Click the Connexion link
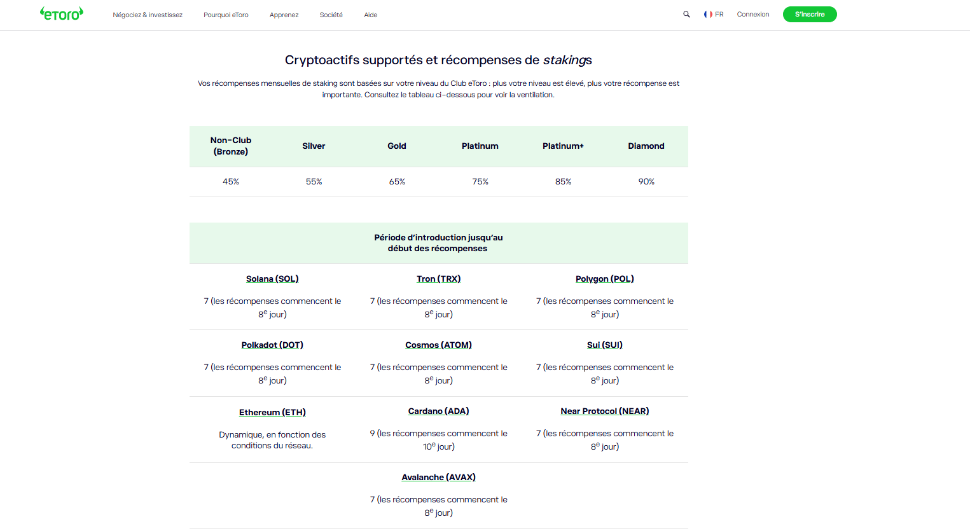Image resolution: width=970 pixels, height=531 pixels. tap(753, 14)
